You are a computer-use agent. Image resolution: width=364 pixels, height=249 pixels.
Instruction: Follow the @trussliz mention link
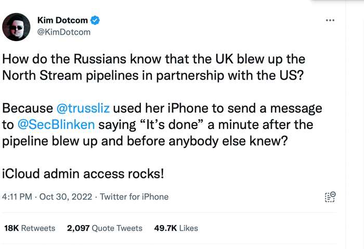(83, 109)
